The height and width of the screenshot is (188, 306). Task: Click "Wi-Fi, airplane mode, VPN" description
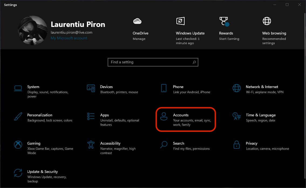click(265, 92)
